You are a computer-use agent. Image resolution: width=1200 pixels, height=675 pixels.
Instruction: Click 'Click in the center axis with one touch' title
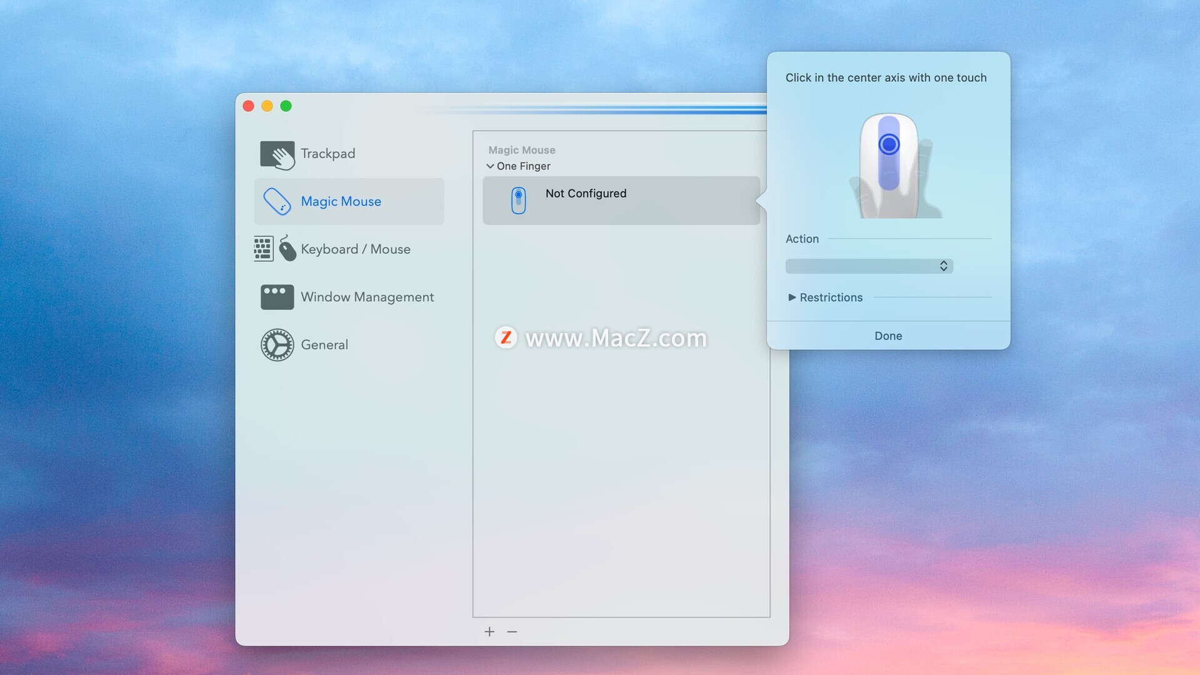886,77
